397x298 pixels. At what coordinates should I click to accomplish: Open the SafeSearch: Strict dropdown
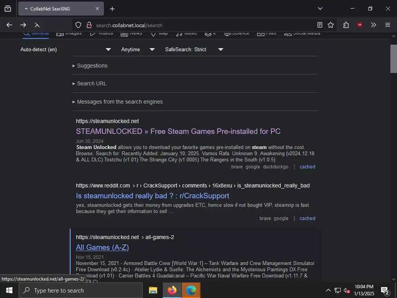pos(194,49)
